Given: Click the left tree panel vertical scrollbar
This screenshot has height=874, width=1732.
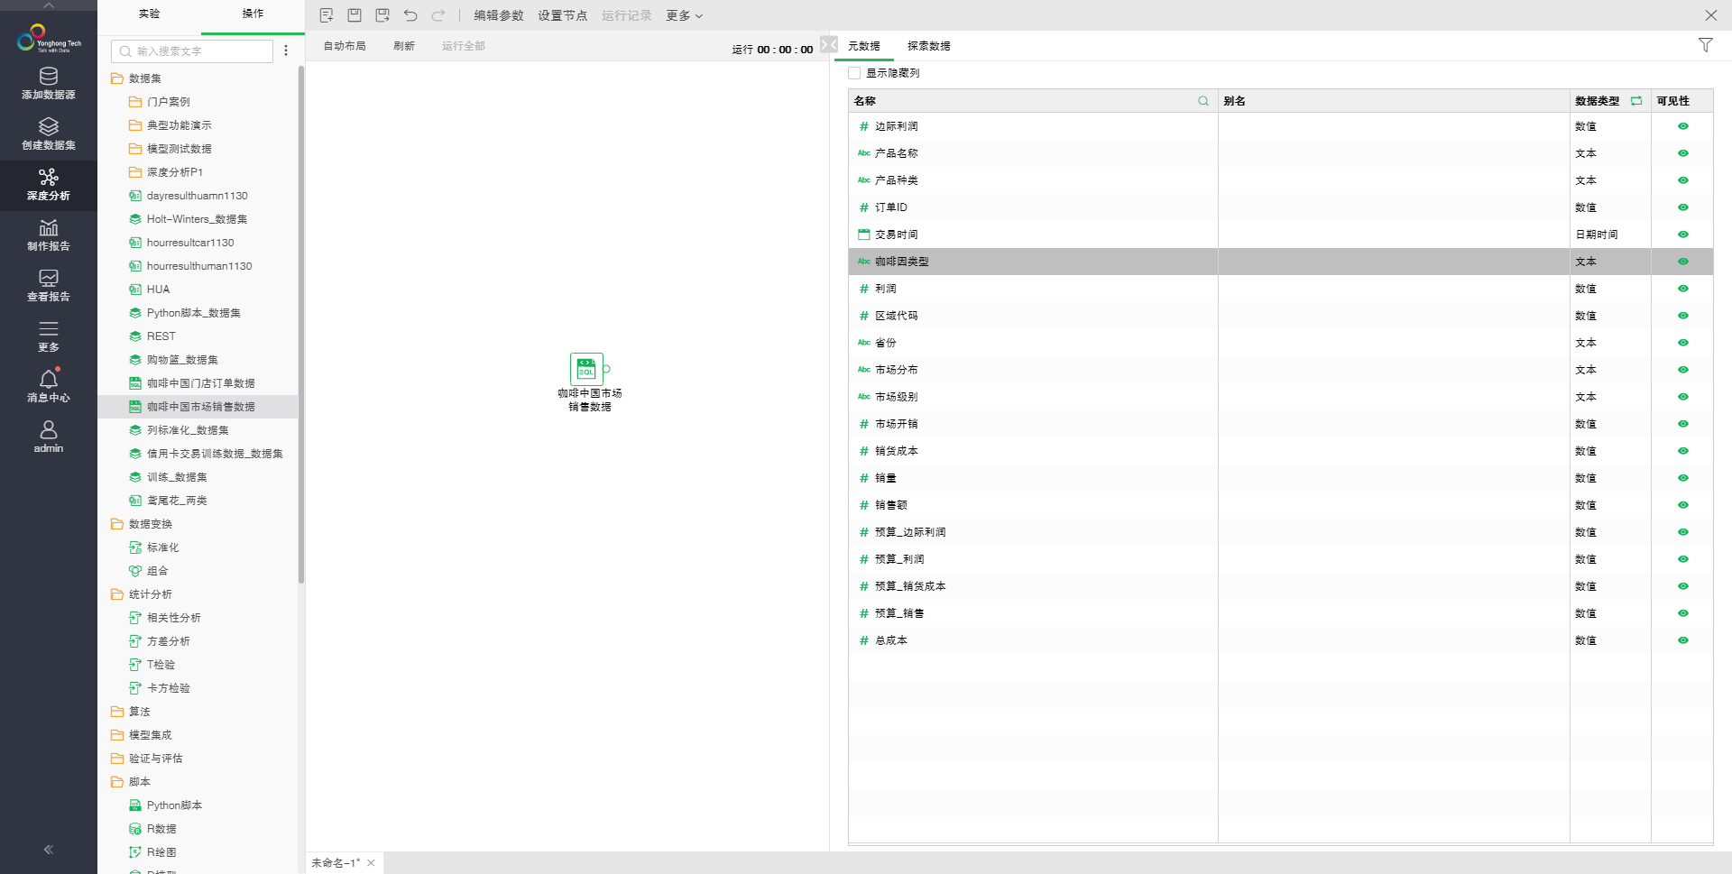Looking at the screenshot, I should (301, 325).
